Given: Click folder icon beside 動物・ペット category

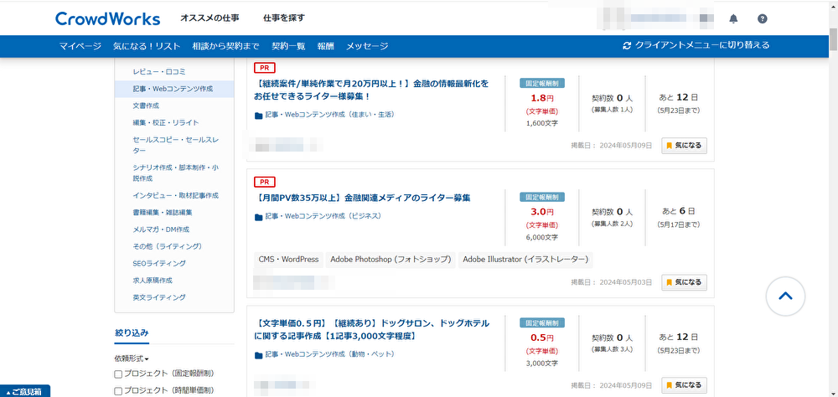Looking at the screenshot, I should click(x=259, y=354).
